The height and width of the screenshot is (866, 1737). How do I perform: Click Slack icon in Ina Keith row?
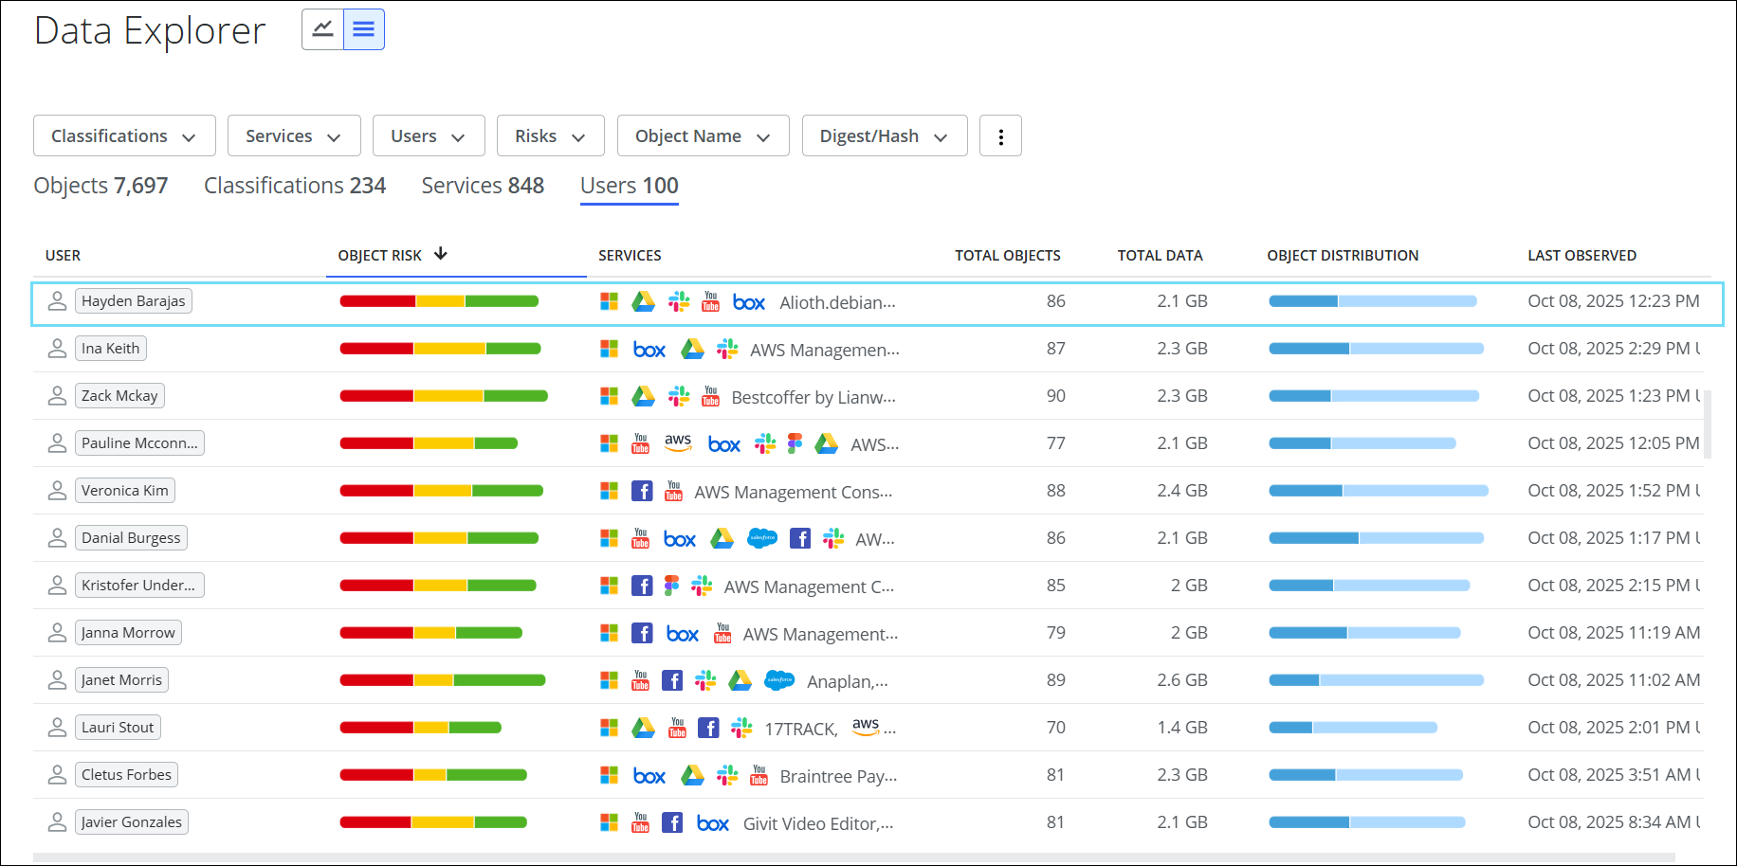pyautogui.click(x=727, y=349)
